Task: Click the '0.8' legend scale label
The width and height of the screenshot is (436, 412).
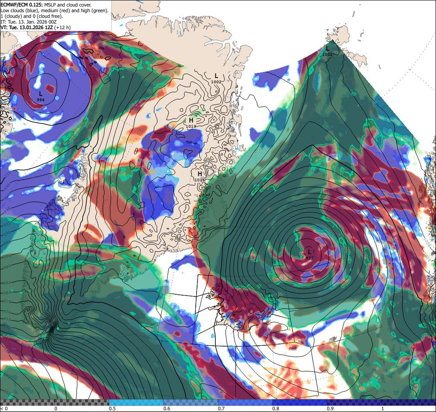Action: pyautogui.click(x=276, y=409)
